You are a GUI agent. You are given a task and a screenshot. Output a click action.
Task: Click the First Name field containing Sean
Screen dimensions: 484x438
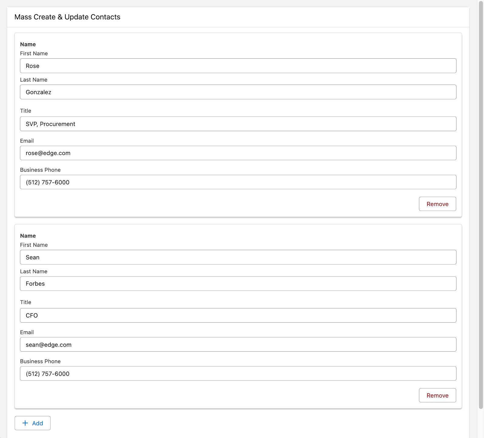(238, 257)
